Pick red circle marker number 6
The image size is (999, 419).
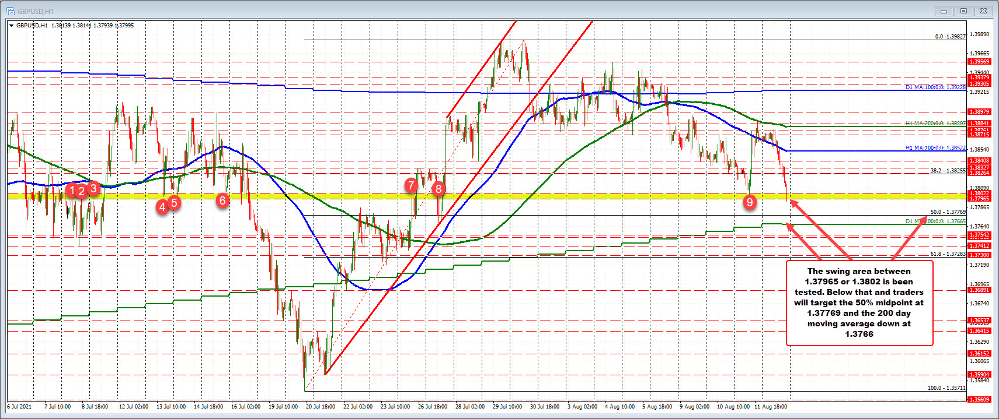[222, 201]
